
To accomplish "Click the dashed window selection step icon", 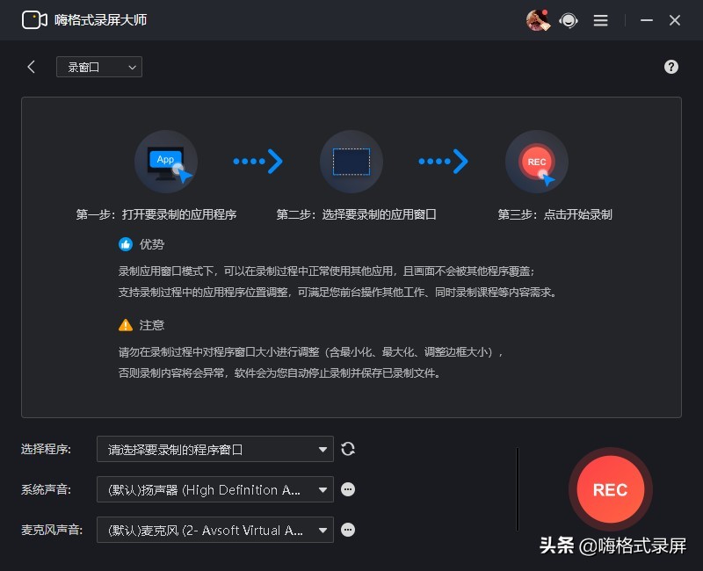I will (351, 162).
